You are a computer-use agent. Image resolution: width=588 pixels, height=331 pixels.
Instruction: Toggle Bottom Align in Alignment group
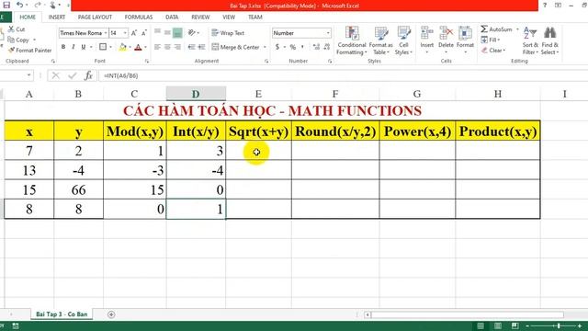(177, 33)
